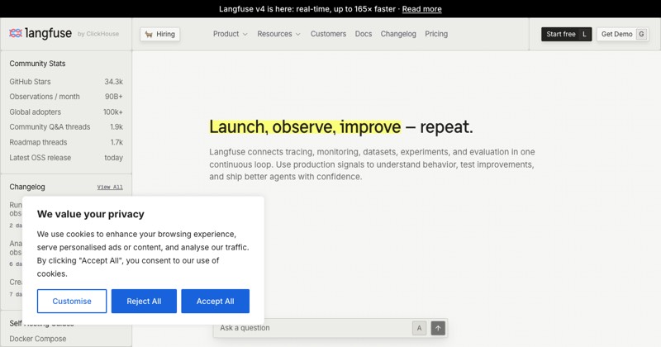Select the Latest OSS release row
Viewport: 661px width, 347px height.
tap(66, 157)
